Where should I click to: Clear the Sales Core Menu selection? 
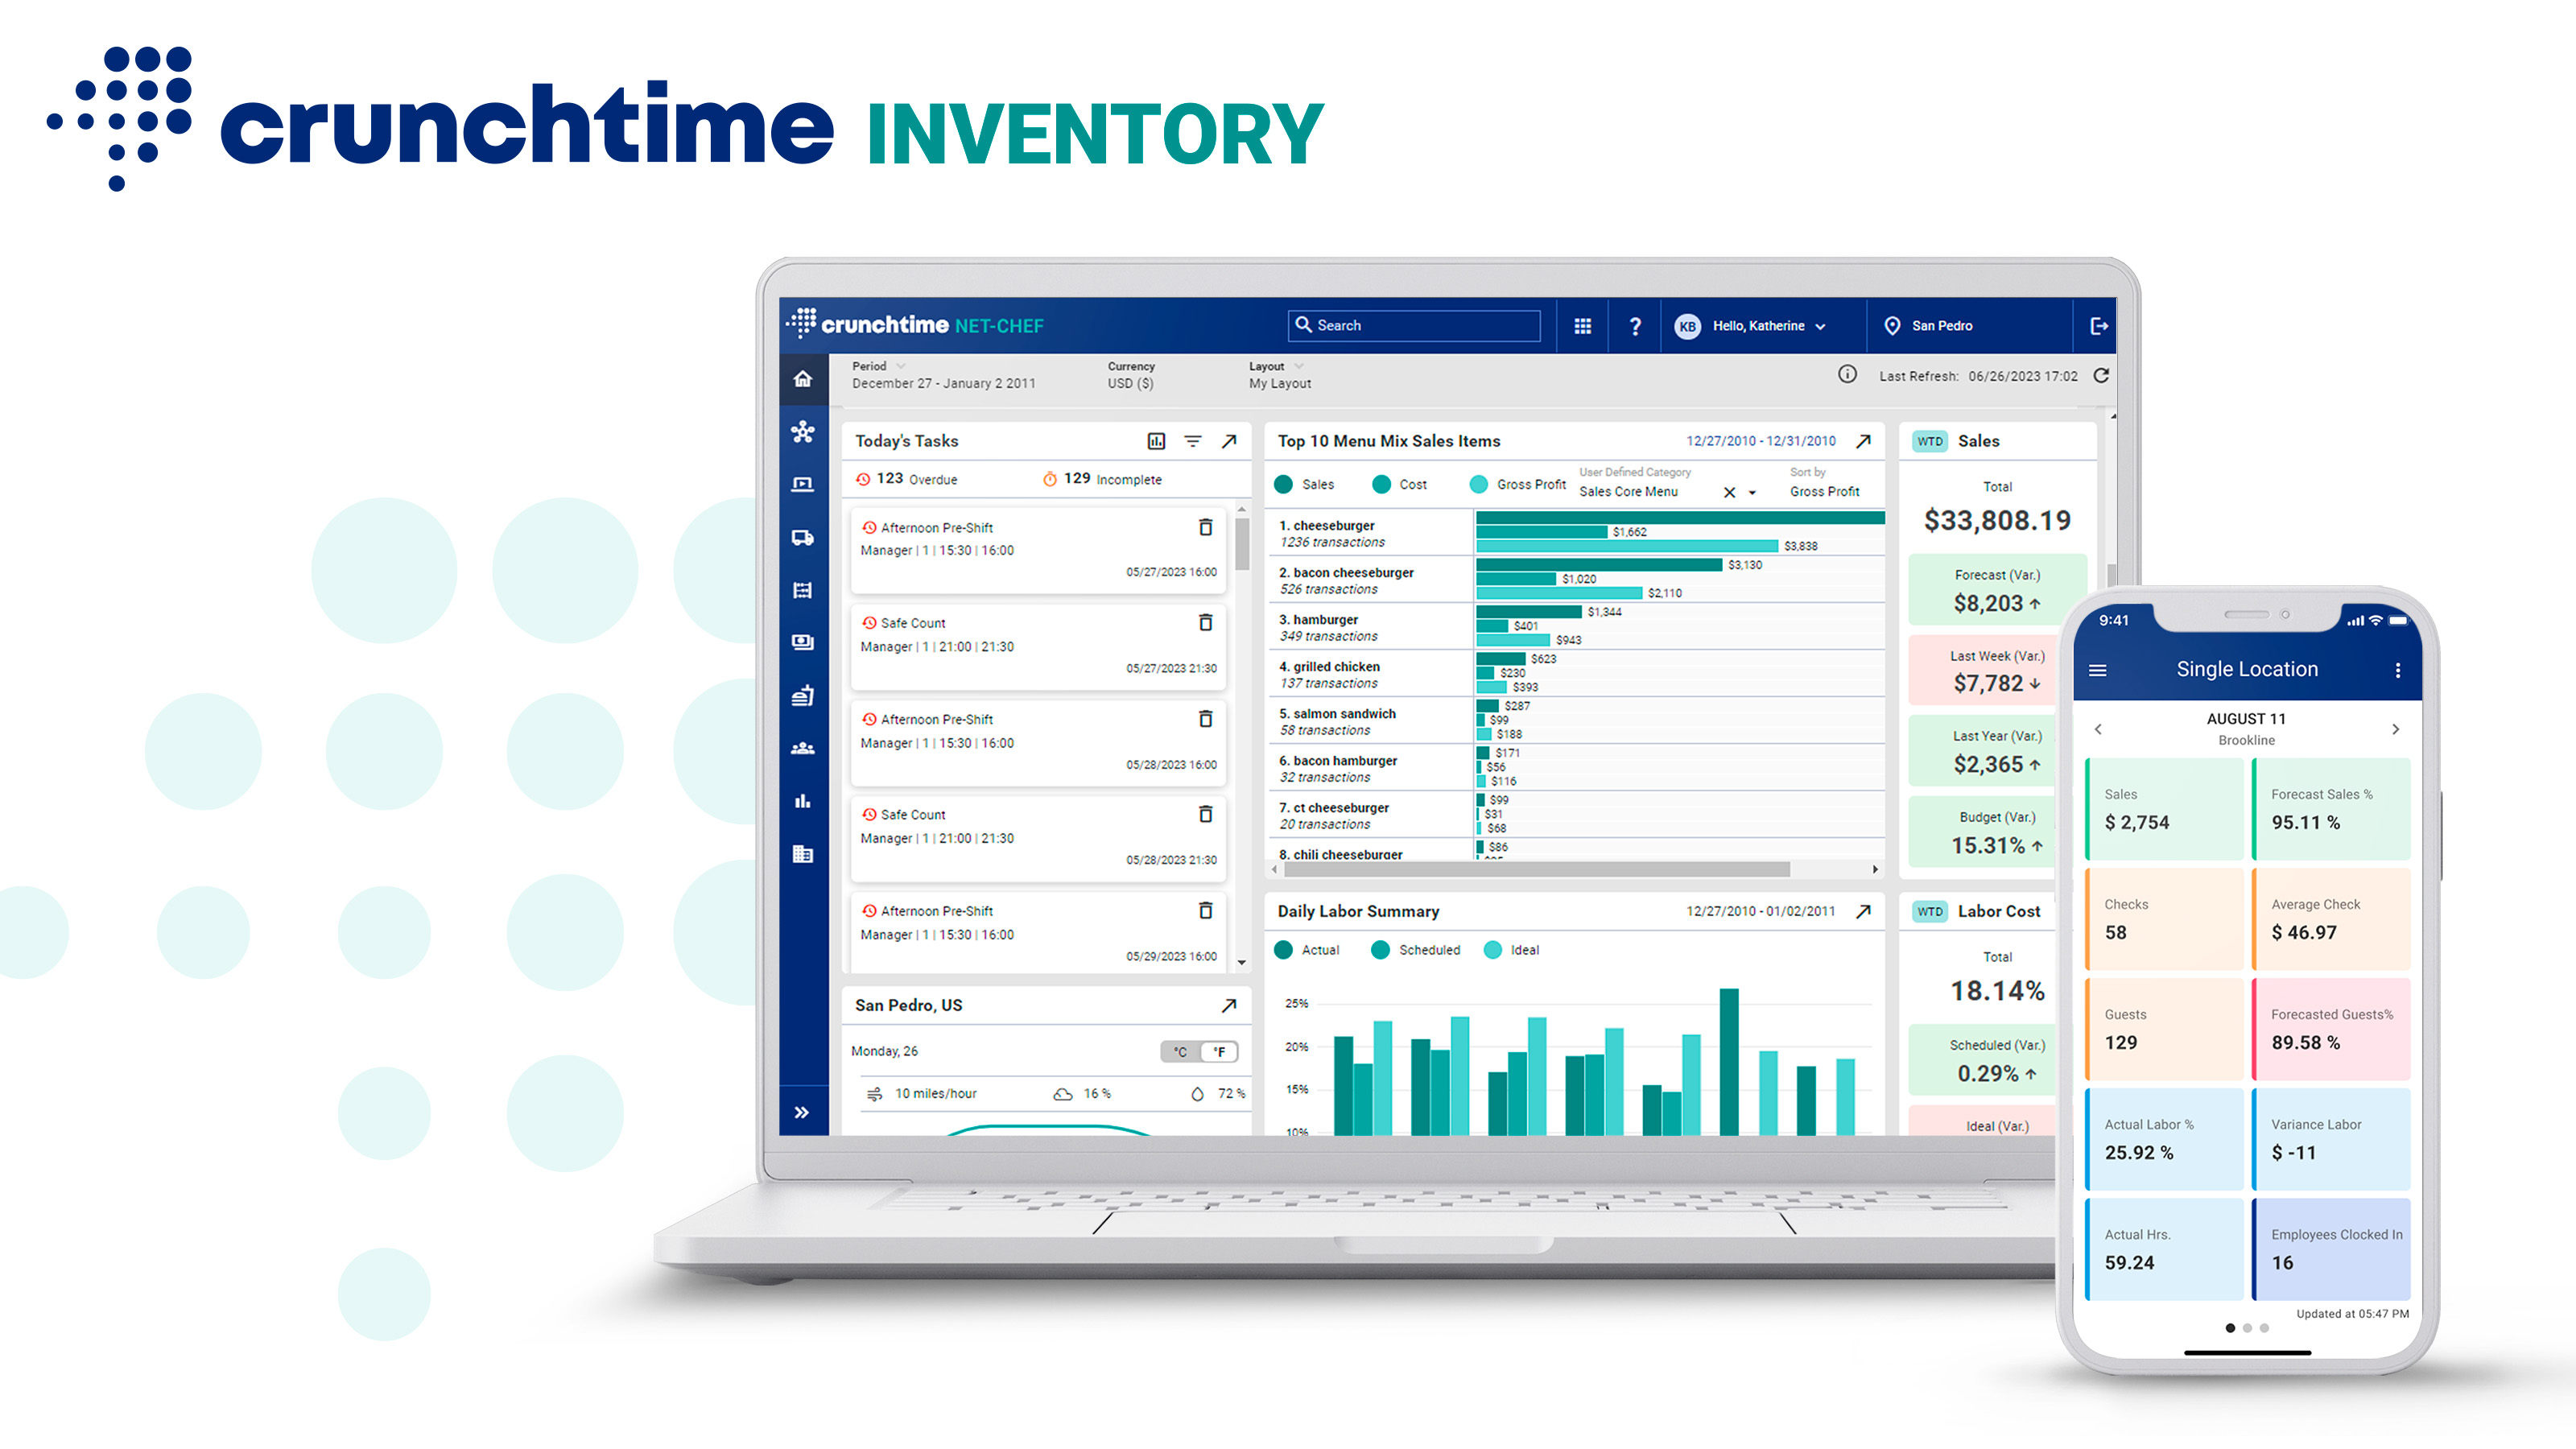[1729, 492]
